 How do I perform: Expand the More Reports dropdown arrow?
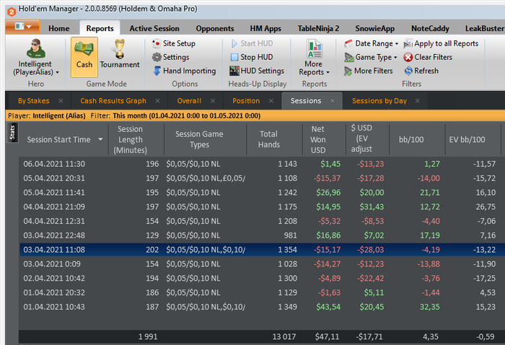coord(328,72)
